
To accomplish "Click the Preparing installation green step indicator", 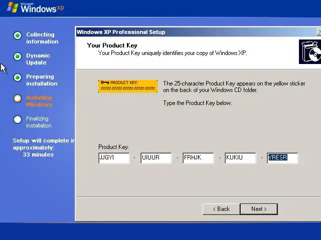I will 18,77.
